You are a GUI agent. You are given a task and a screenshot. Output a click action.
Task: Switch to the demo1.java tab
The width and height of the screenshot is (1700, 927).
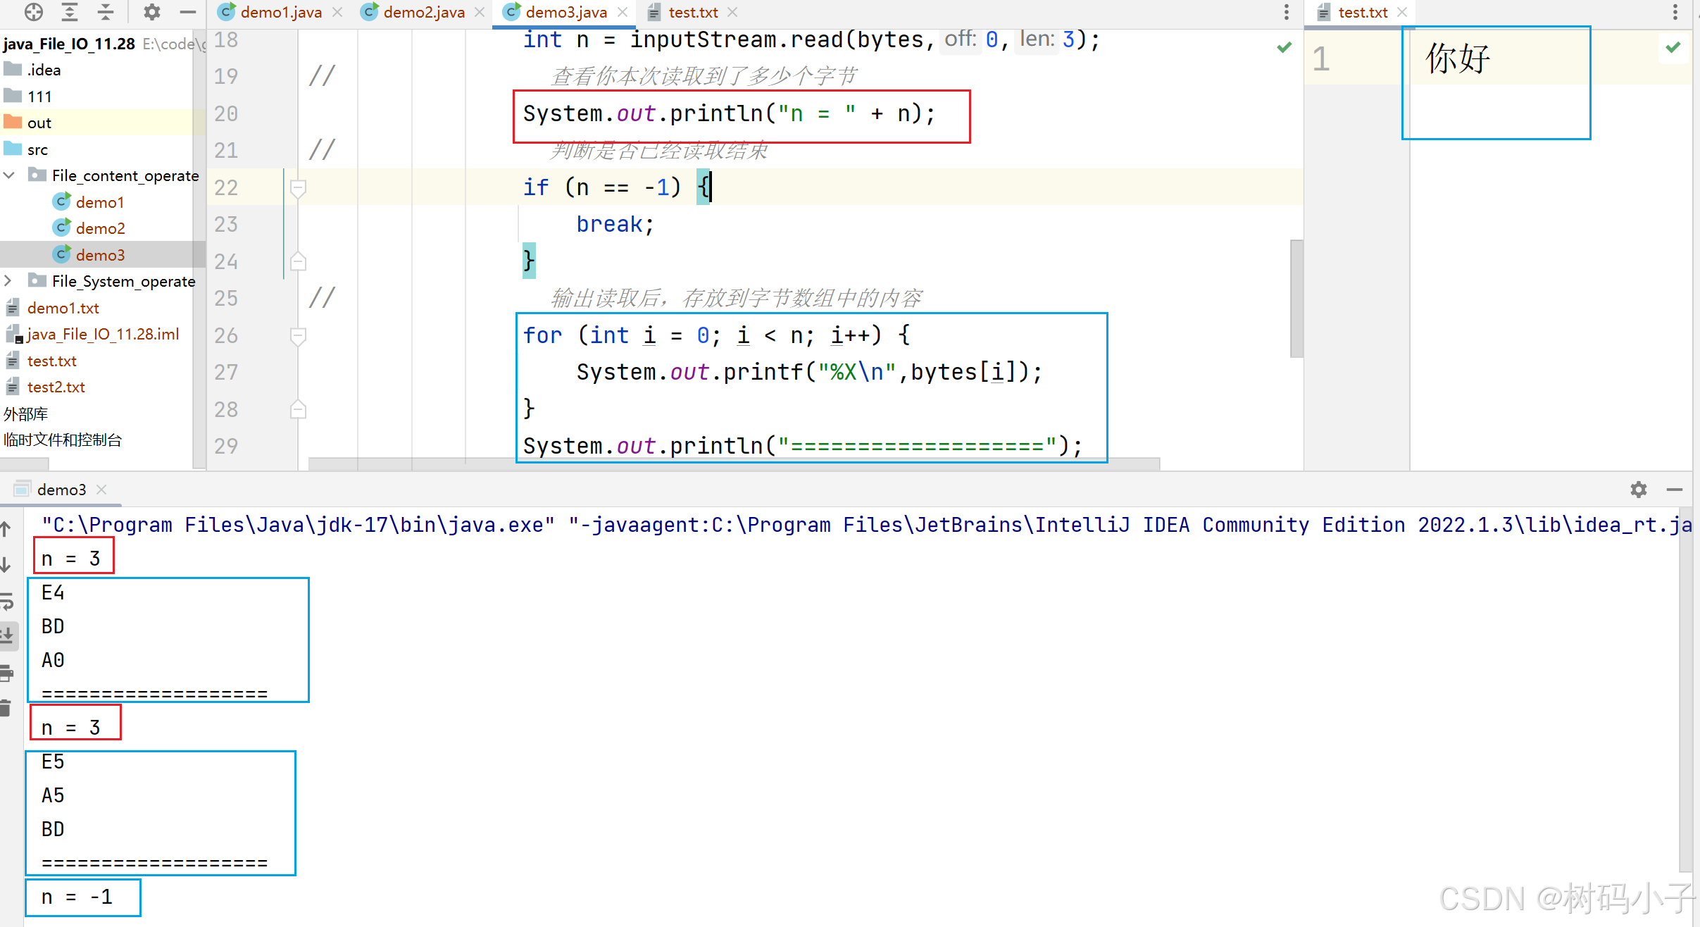[x=280, y=12]
